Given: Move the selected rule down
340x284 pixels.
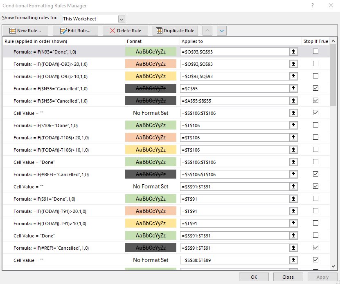Looking at the screenshot, I should 221,30.
